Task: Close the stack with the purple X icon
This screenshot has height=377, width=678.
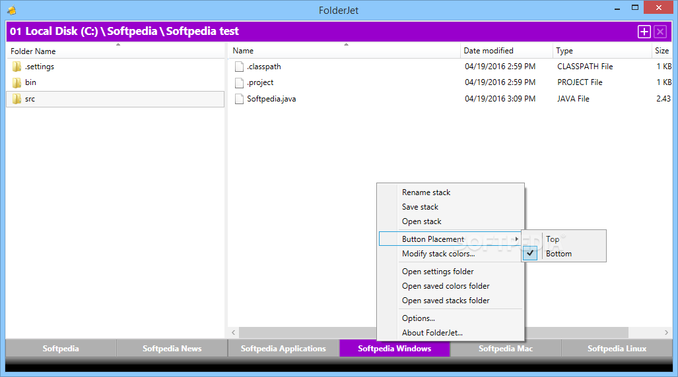Action: [x=660, y=32]
